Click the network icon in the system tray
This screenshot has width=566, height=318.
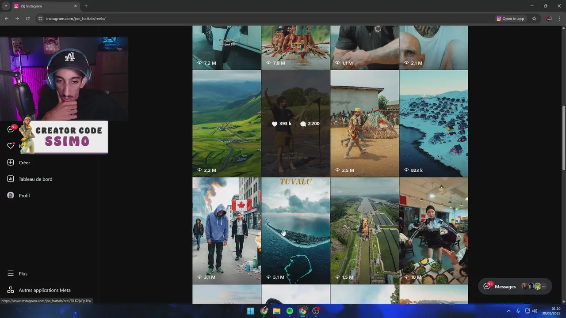click(x=527, y=311)
